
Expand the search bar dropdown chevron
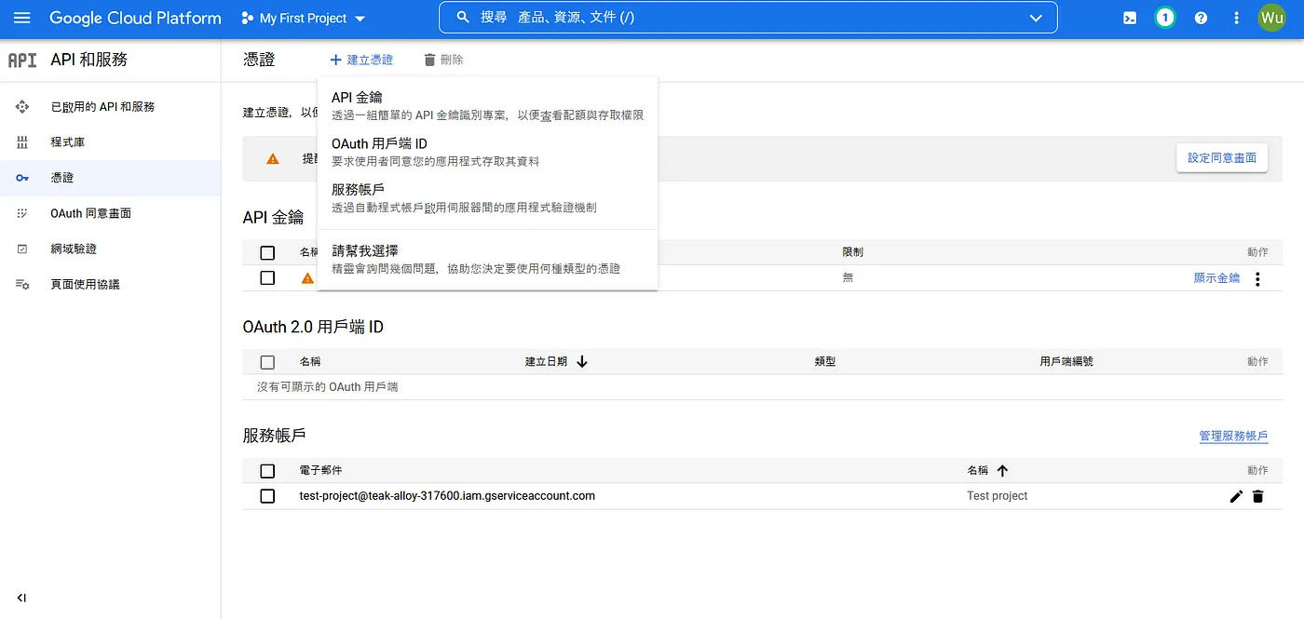click(1036, 18)
